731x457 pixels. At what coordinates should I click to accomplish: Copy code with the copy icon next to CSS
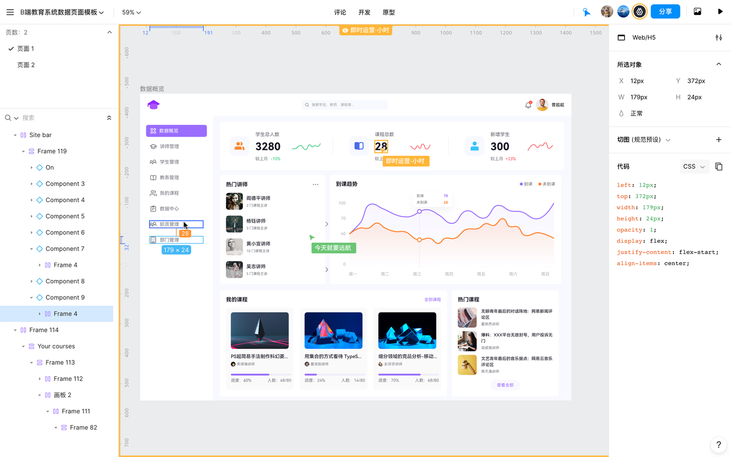pos(718,166)
